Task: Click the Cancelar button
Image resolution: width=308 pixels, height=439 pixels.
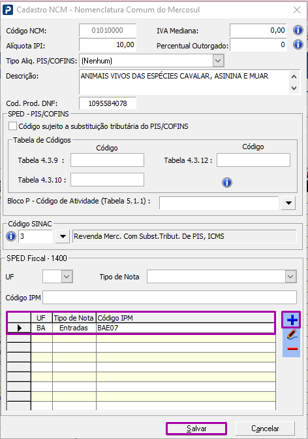Action: pyautogui.click(x=265, y=429)
